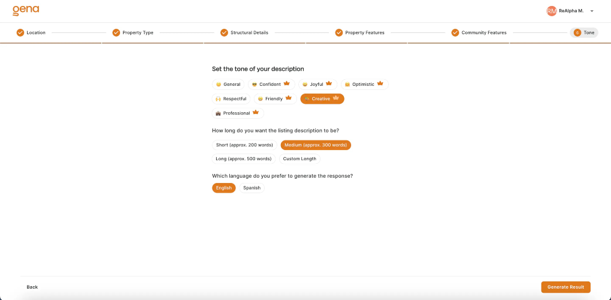Click the RM user avatar icon
The height and width of the screenshot is (300, 611).
552,11
